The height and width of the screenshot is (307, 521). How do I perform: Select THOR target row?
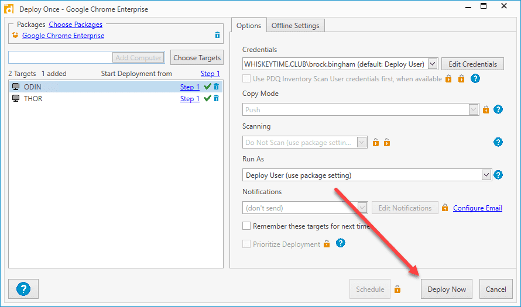tap(116, 99)
